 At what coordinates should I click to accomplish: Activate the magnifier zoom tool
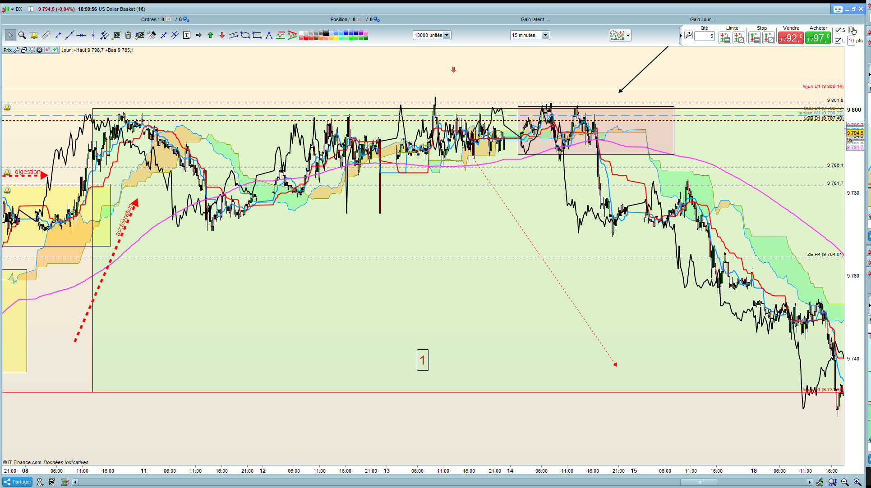[x=22, y=35]
